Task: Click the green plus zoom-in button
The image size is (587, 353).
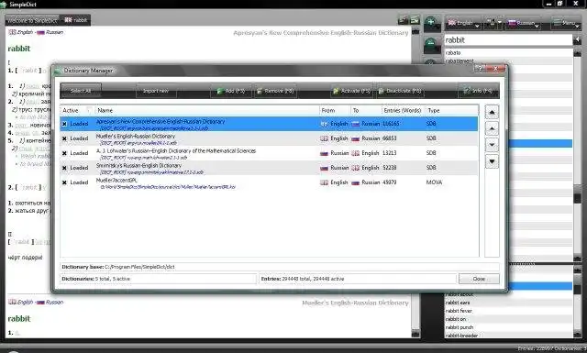Action: 432,23
